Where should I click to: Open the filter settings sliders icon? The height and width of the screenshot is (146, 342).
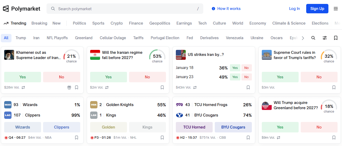(325, 38)
